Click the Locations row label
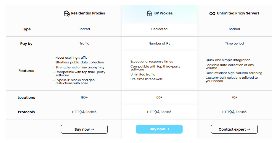The width and height of the screenshot is (277, 143). [26, 98]
